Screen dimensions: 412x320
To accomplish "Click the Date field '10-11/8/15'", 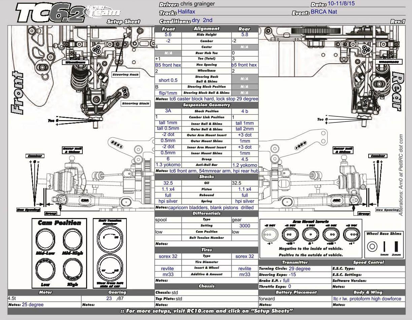I will [341, 4].
